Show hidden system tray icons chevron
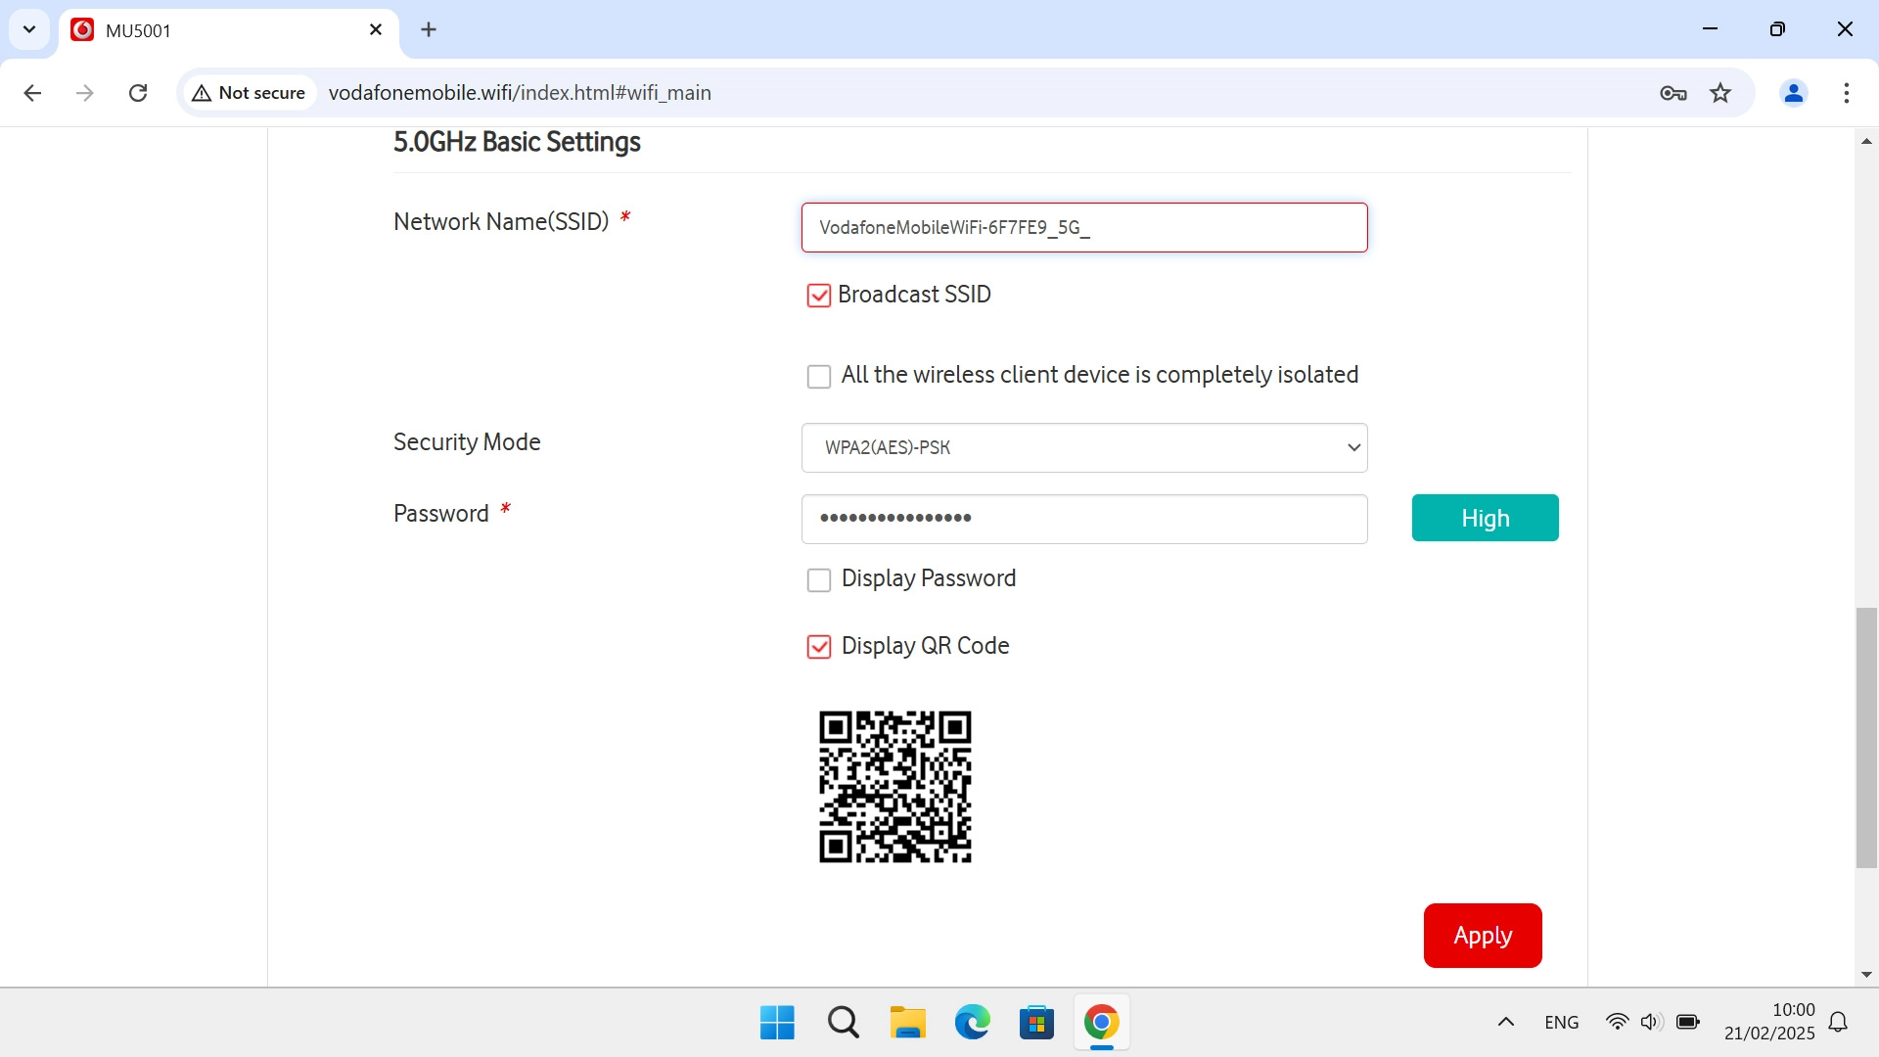Viewport: 1879px width, 1057px height. [1505, 1023]
